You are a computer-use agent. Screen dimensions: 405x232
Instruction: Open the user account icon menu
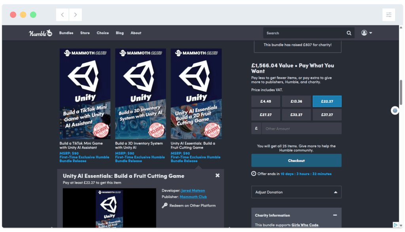point(364,33)
